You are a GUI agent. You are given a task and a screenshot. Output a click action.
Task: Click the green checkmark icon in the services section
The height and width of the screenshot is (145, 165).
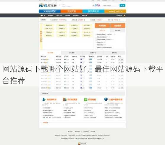[85, 99]
